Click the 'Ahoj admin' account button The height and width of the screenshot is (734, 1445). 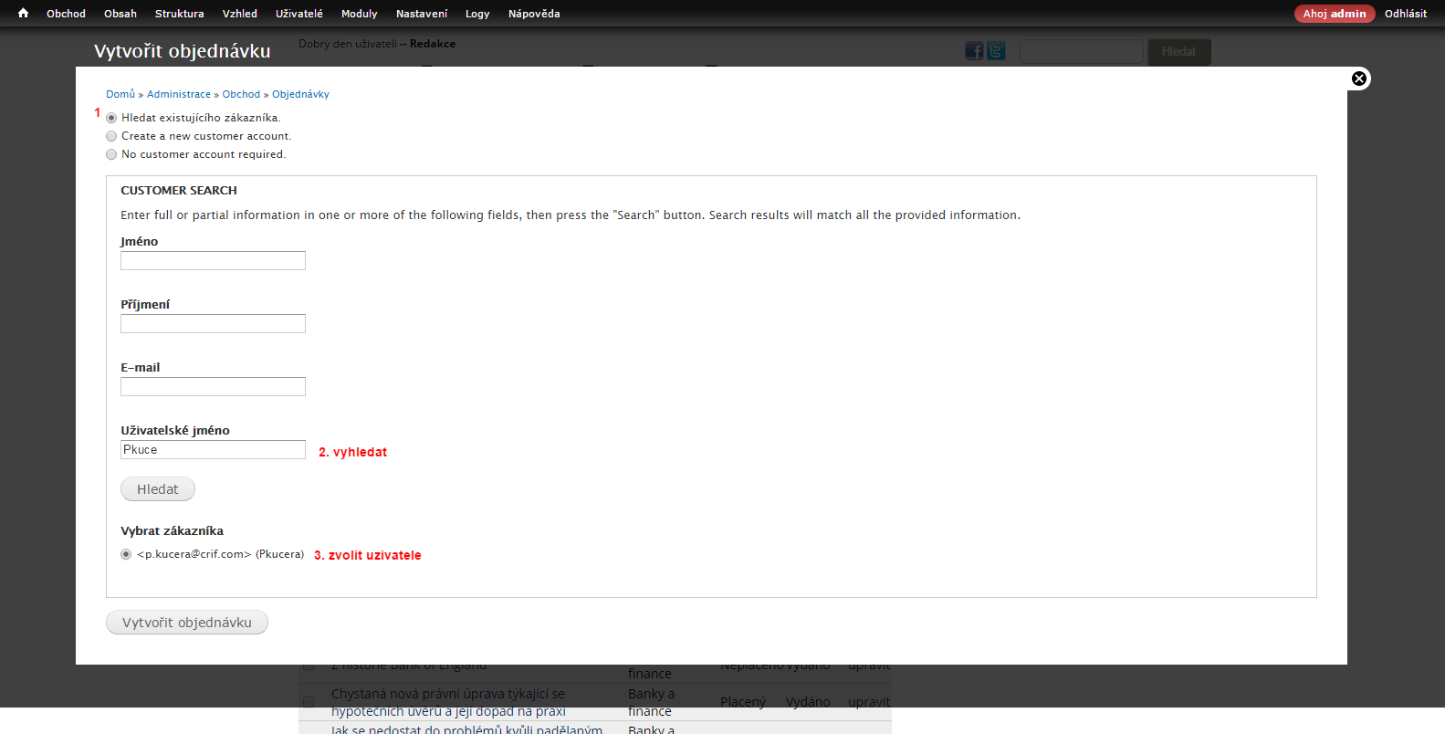click(1335, 14)
